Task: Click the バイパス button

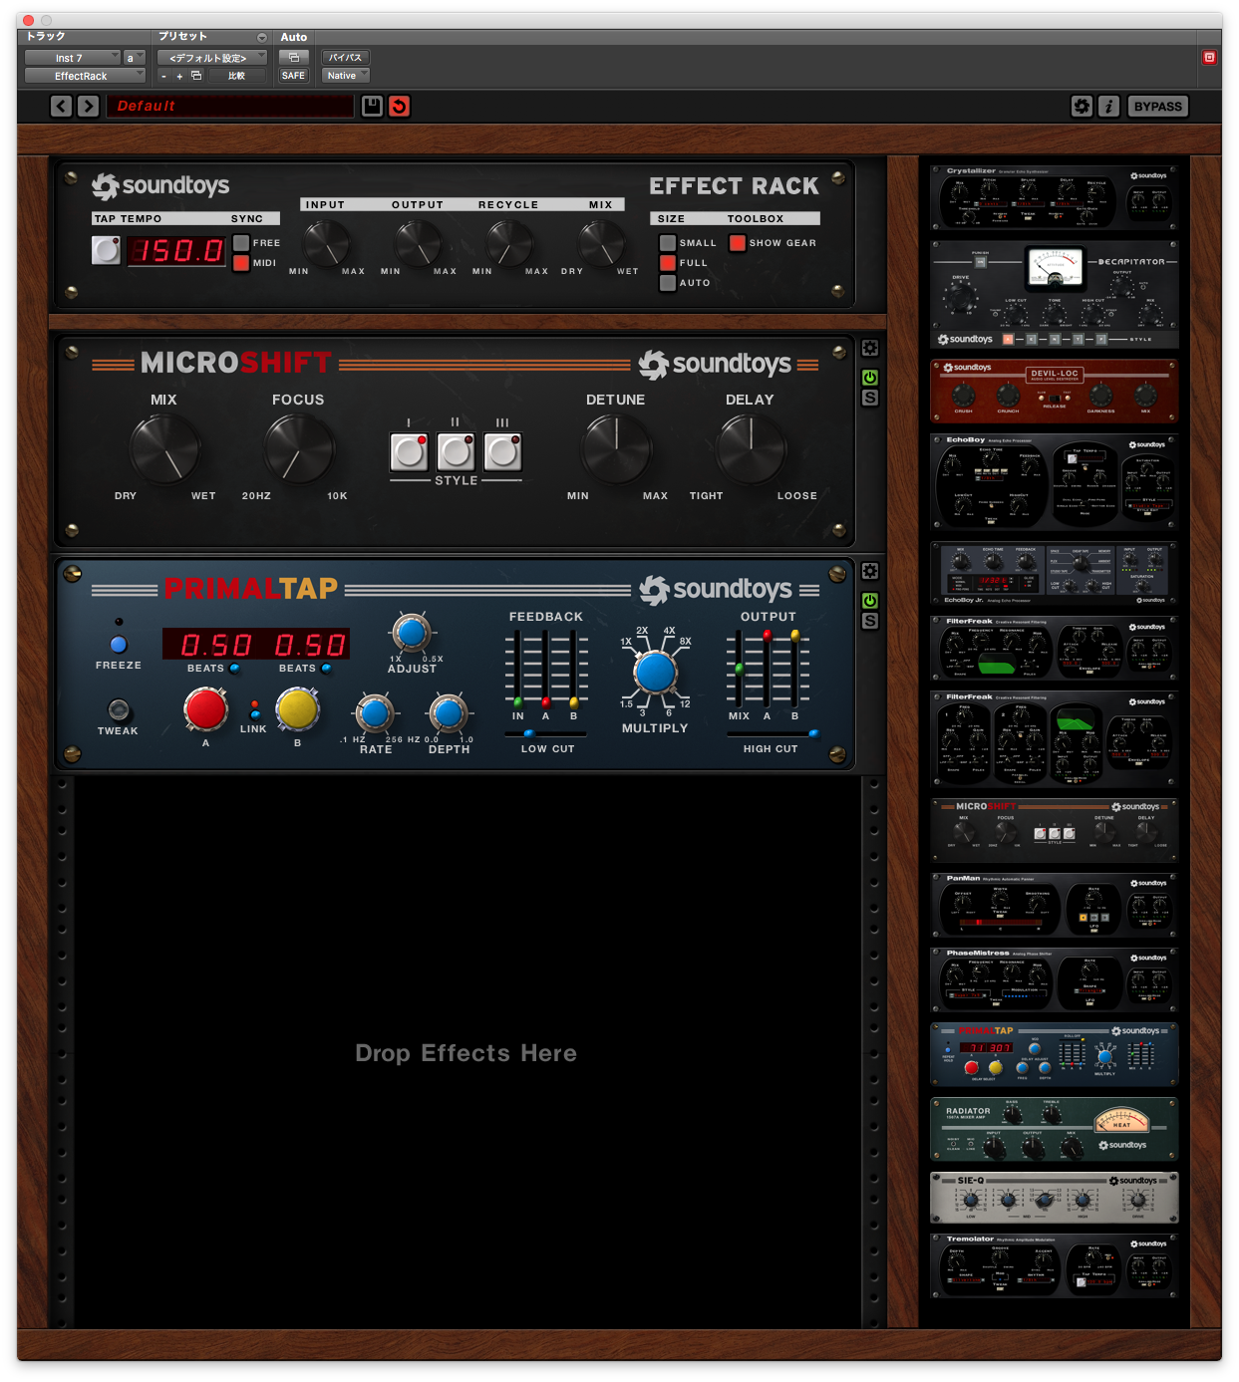Action: (x=346, y=58)
